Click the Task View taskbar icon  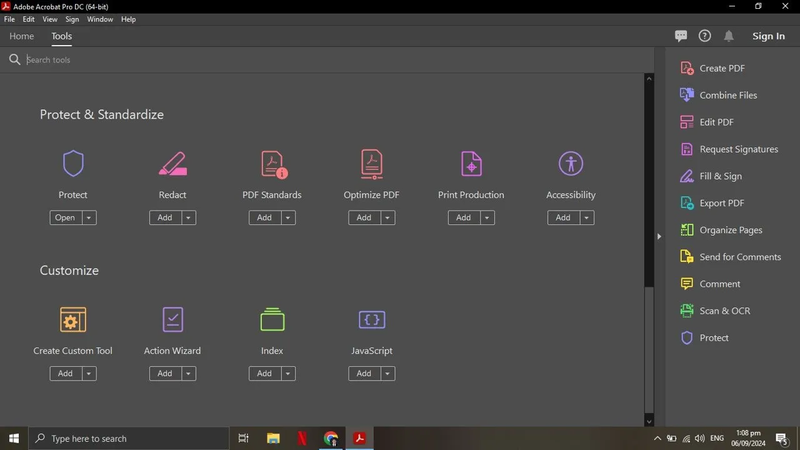pos(244,438)
